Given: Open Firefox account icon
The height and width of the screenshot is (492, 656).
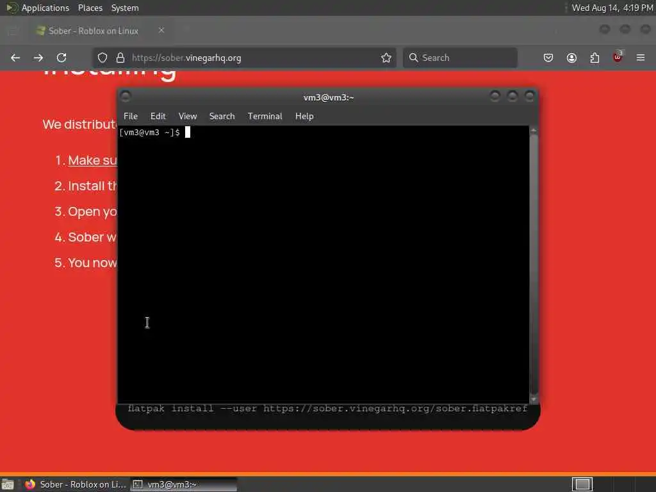Looking at the screenshot, I should point(571,58).
